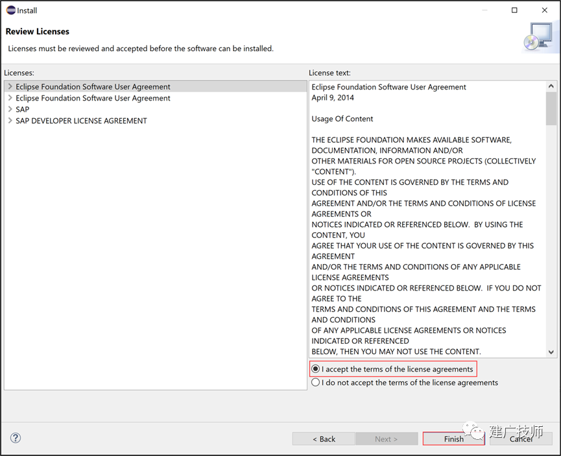Viewport: 561px width, 456px height.
Task: Expand second Eclipse Foundation Software User Agreement
Action: (10, 98)
